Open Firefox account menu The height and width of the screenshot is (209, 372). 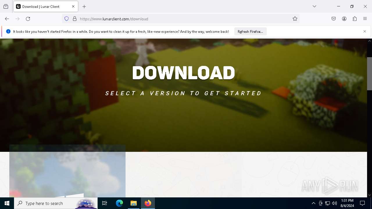click(344, 19)
